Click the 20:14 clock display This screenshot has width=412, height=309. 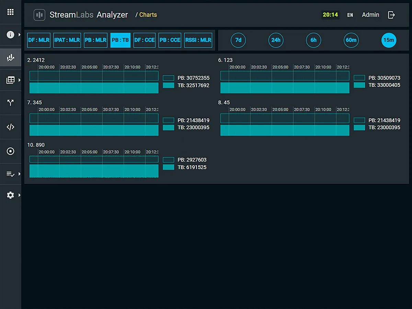[x=330, y=15]
